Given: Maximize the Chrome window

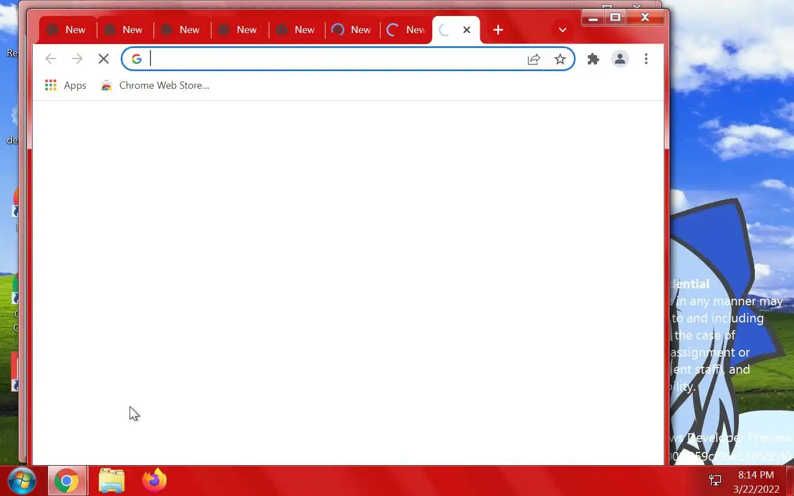Looking at the screenshot, I should pyautogui.click(x=615, y=18).
